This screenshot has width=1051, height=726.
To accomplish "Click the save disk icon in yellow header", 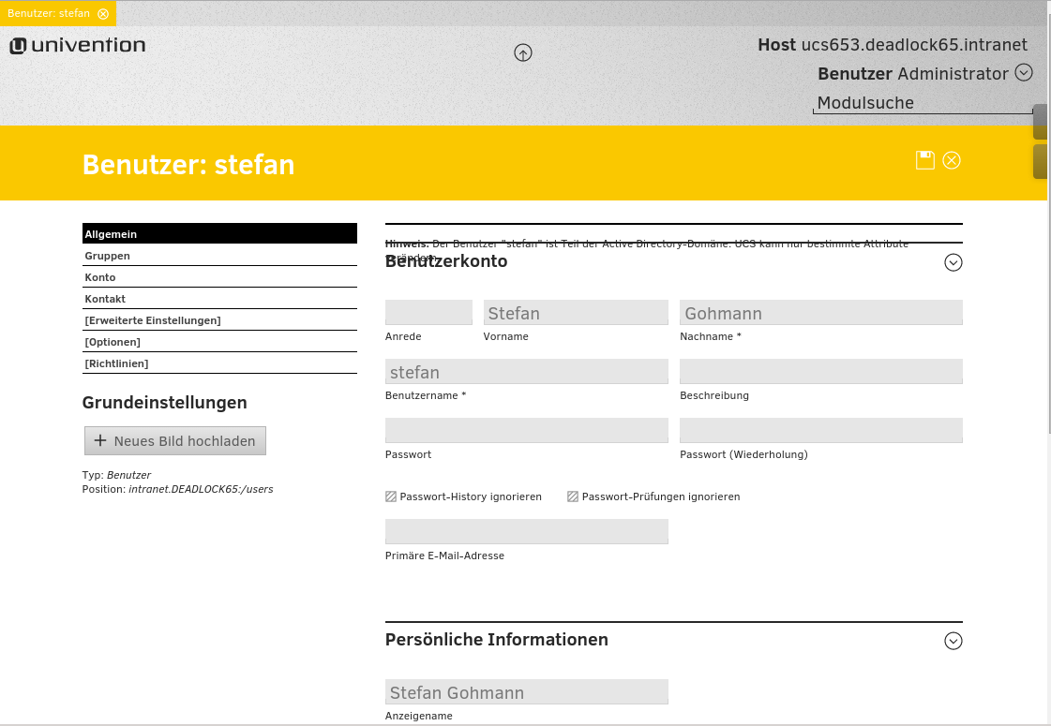I will tap(925, 160).
